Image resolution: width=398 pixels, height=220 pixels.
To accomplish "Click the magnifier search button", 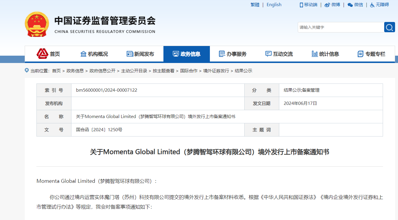I will (x=389, y=27).
